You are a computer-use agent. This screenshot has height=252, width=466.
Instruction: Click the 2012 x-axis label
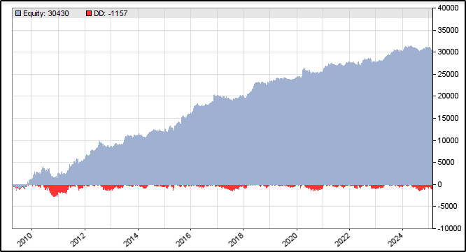78,239
